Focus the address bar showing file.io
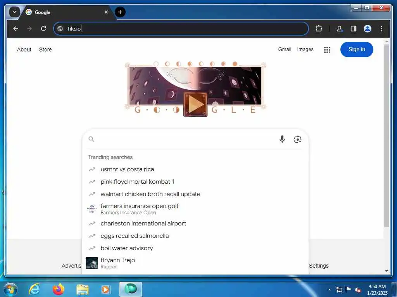This screenshot has height=297, width=397. [x=181, y=29]
